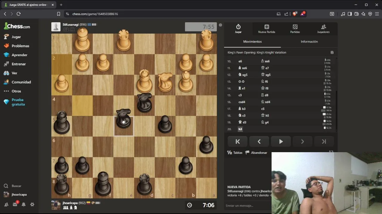382x214 pixels.
Task: Click browser back button
Action: [x=5, y=14]
